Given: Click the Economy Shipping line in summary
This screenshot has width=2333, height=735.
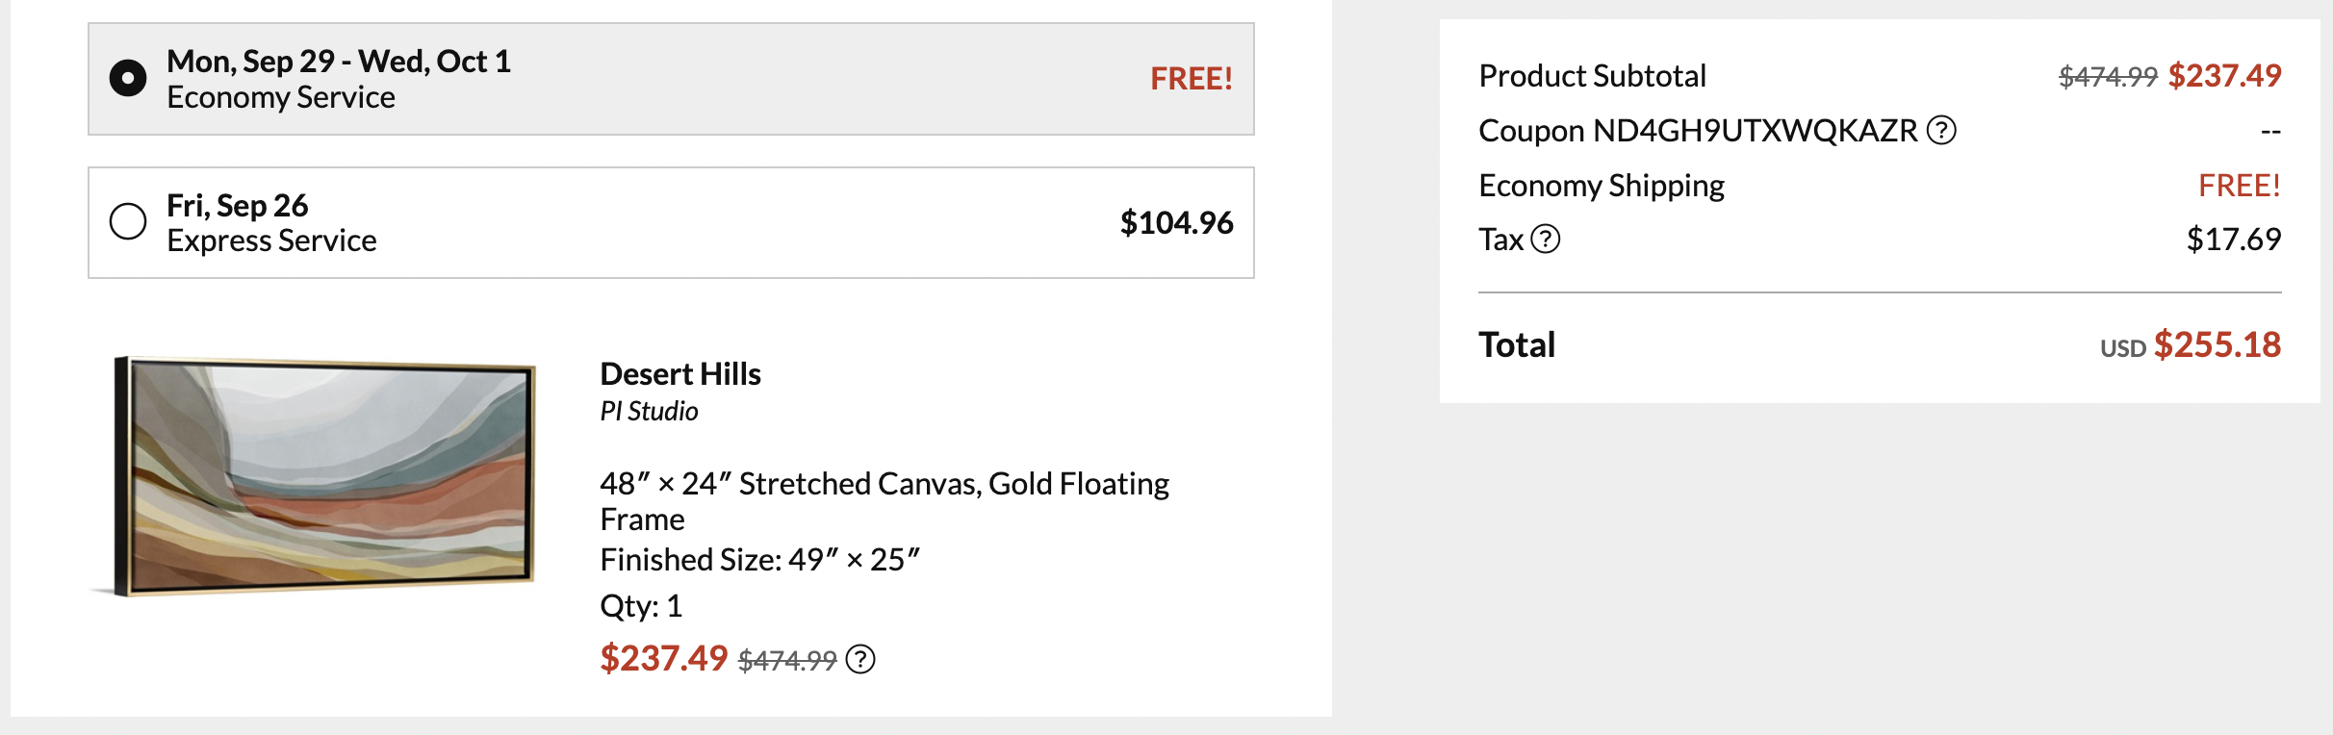Looking at the screenshot, I should click(x=1602, y=185).
